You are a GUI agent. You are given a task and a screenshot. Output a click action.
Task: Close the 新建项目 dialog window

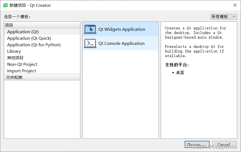coord(235,5)
